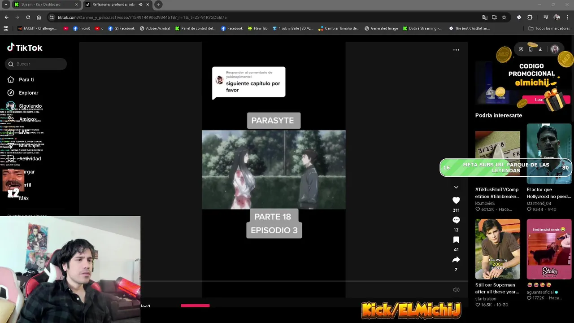This screenshot has height=323, width=574.
Task: Toggle the video volume speaker icon
Action: coord(456,290)
